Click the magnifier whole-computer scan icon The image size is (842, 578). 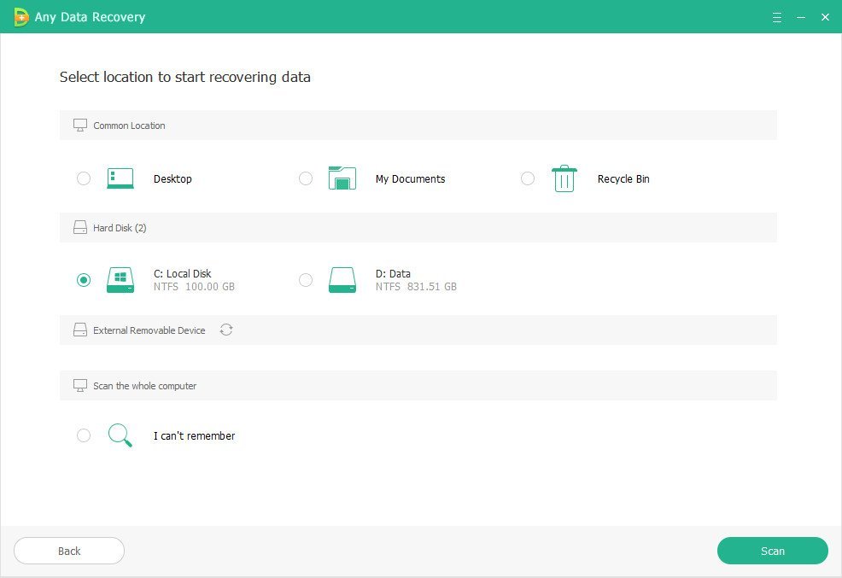click(x=120, y=435)
